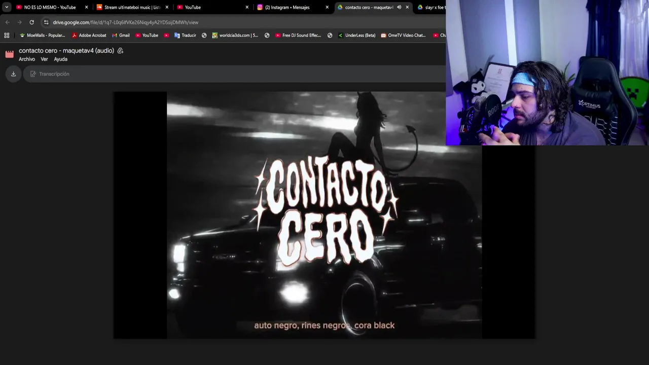
Task: Open the Adobe Acrobat bookmark
Action: point(89,35)
